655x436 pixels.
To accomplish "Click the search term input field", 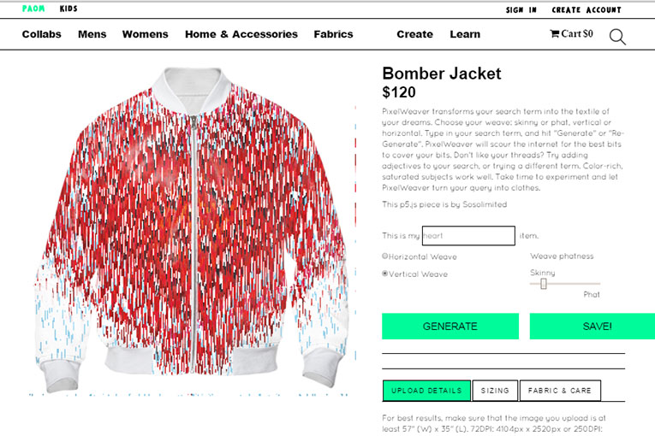I will pyautogui.click(x=468, y=236).
